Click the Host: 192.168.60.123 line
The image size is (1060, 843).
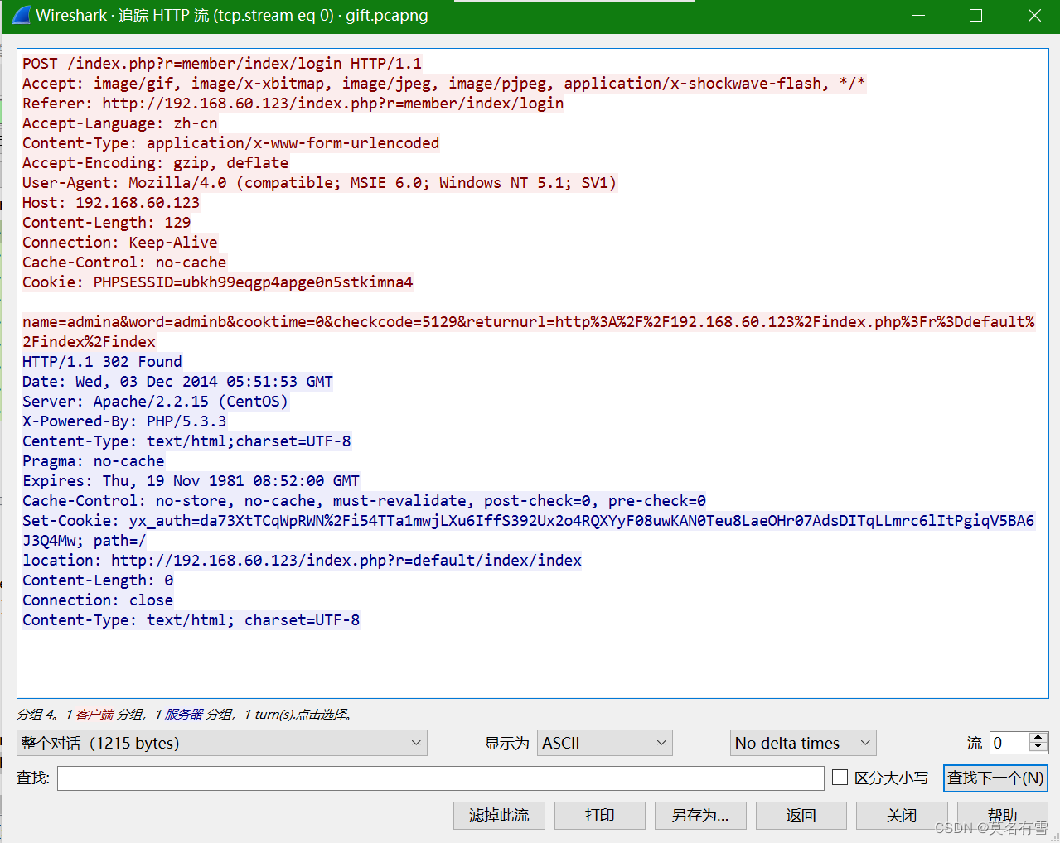pos(111,203)
